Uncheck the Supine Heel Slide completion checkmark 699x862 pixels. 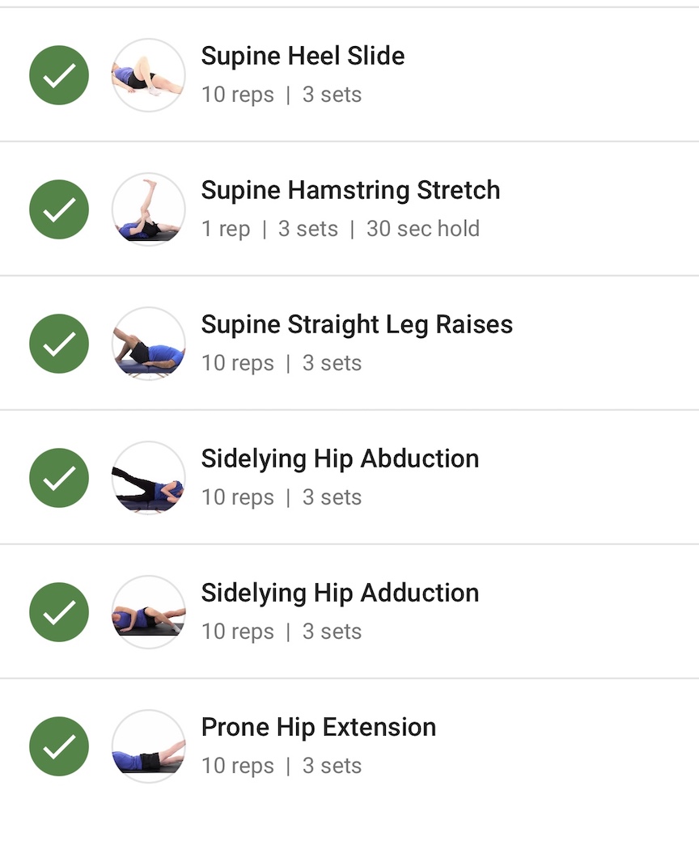click(x=59, y=75)
